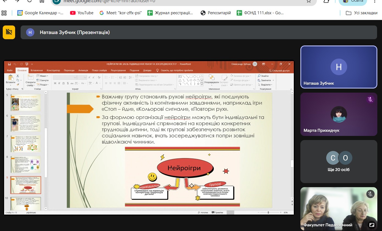Expand the font name combo box
This screenshot has width=382, height=231.
point(75,78)
